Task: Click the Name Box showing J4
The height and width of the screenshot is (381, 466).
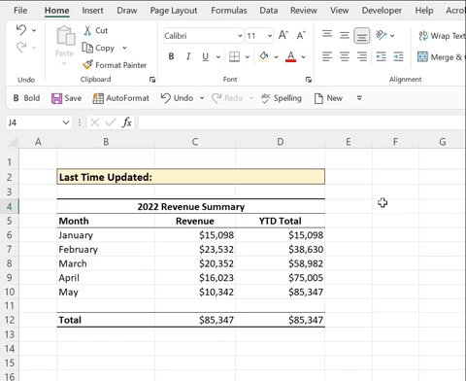Action: click(34, 122)
